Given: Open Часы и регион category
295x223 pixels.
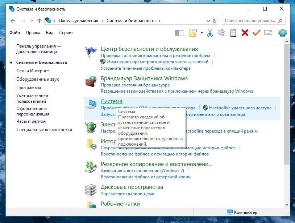Looking at the screenshot, I should pos(31,121).
